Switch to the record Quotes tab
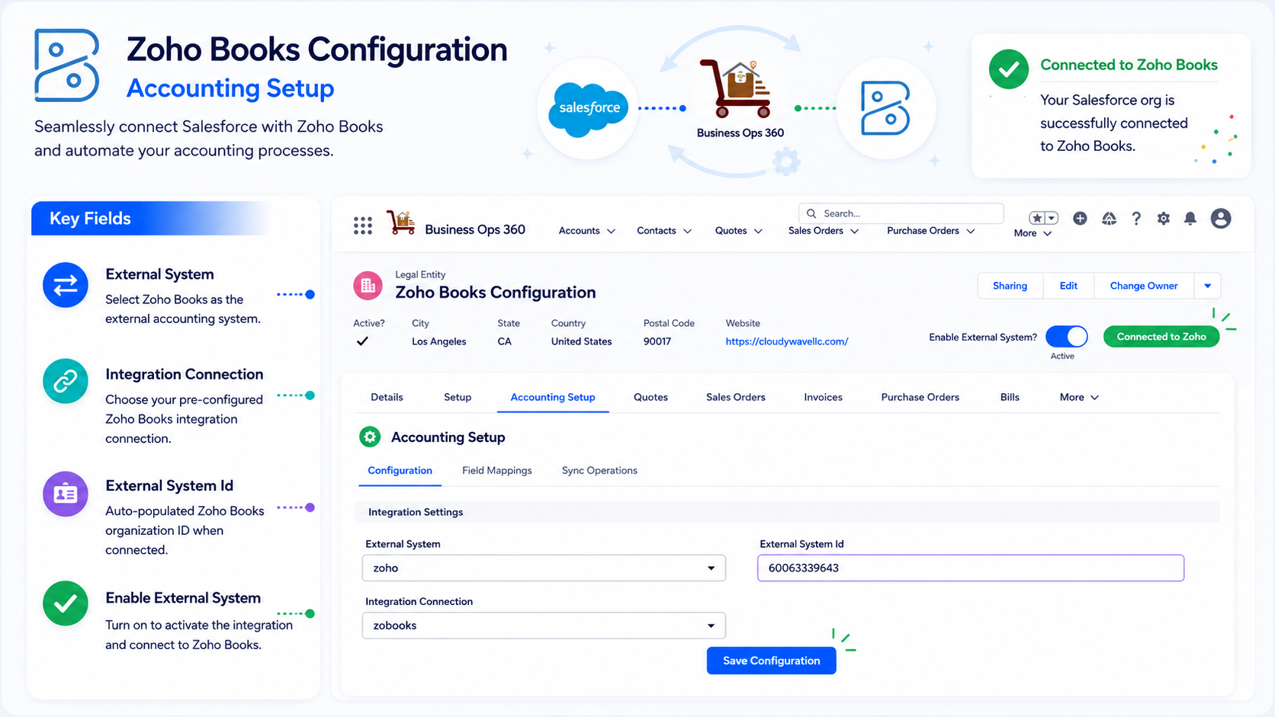The height and width of the screenshot is (717, 1275). [650, 397]
